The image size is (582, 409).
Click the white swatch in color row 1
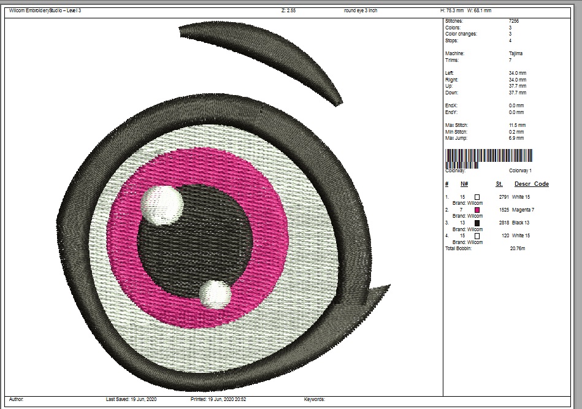point(477,197)
